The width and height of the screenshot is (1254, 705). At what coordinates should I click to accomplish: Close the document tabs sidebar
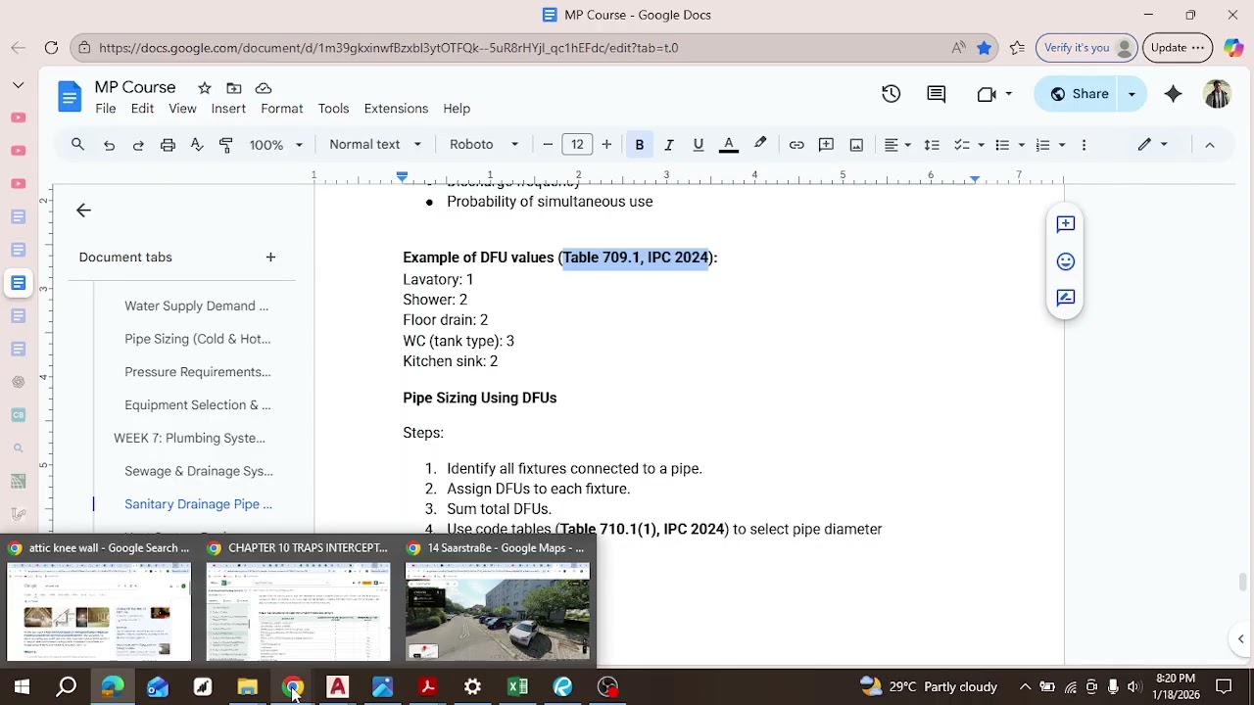pos(83,211)
